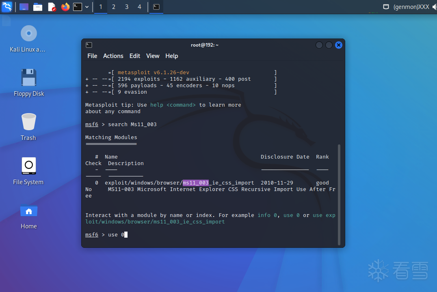Click the 'help <command>' tip text

click(173, 105)
